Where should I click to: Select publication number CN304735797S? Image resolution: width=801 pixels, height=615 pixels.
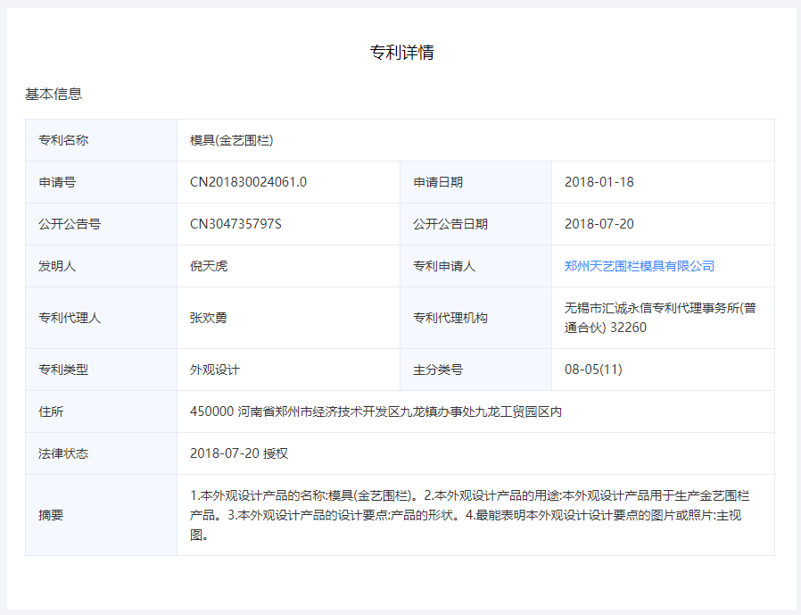(x=235, y=224)
